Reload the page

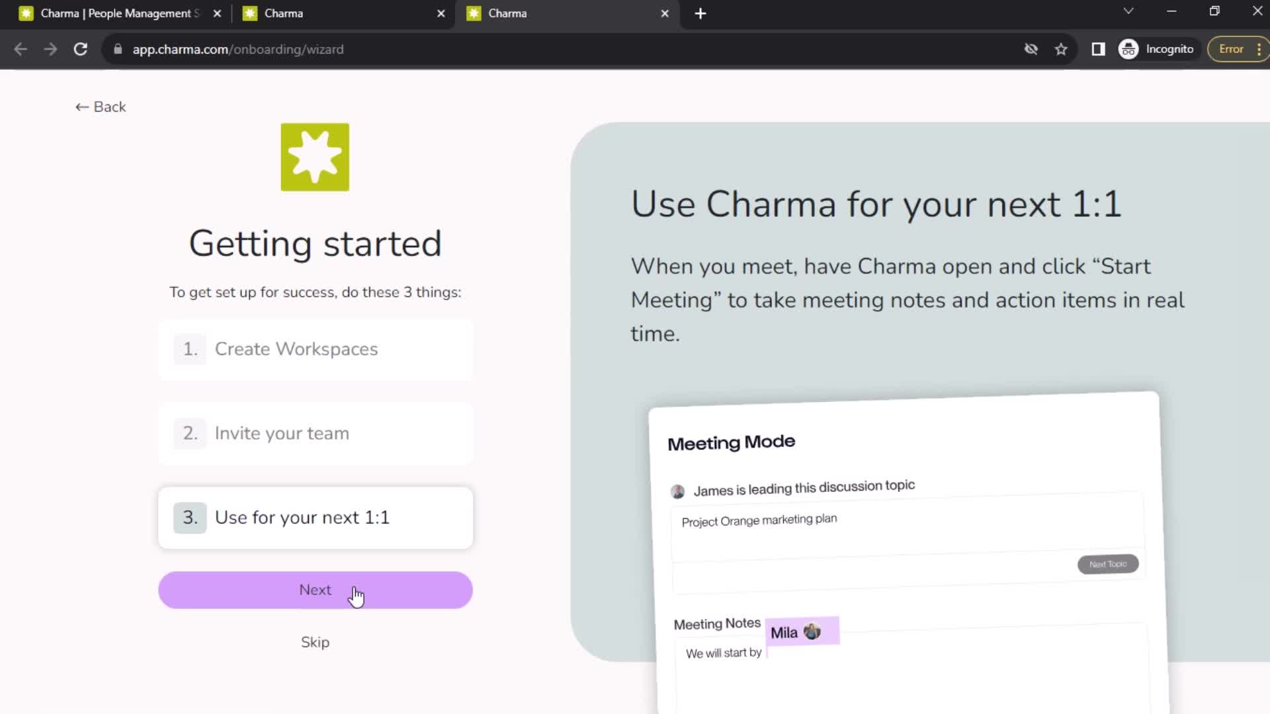(x=81, y=49)
